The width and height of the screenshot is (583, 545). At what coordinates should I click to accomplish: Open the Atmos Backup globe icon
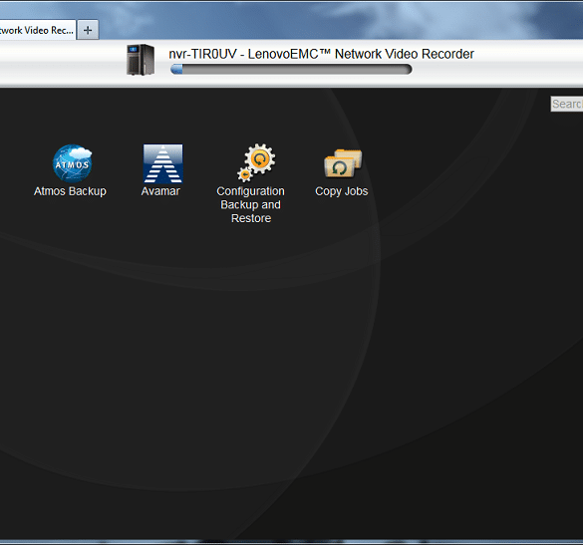point(72,163)
